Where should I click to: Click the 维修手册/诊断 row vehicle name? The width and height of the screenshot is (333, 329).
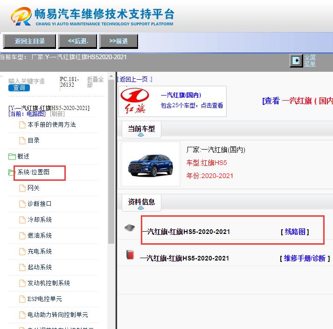[x=185, y=258]
